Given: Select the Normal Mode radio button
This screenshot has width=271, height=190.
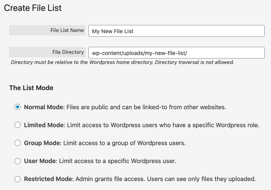Looking at the screenshot, I should click(18, 107).
